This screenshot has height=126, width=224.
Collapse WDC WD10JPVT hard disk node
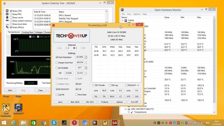point(126,109)
